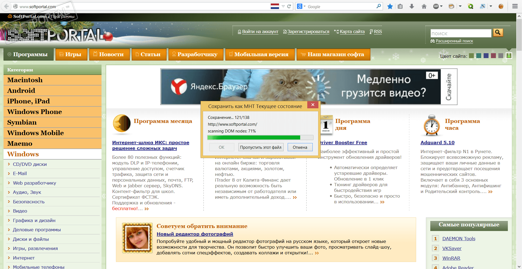Open the Мобильная версия tab

click(260, 54)
